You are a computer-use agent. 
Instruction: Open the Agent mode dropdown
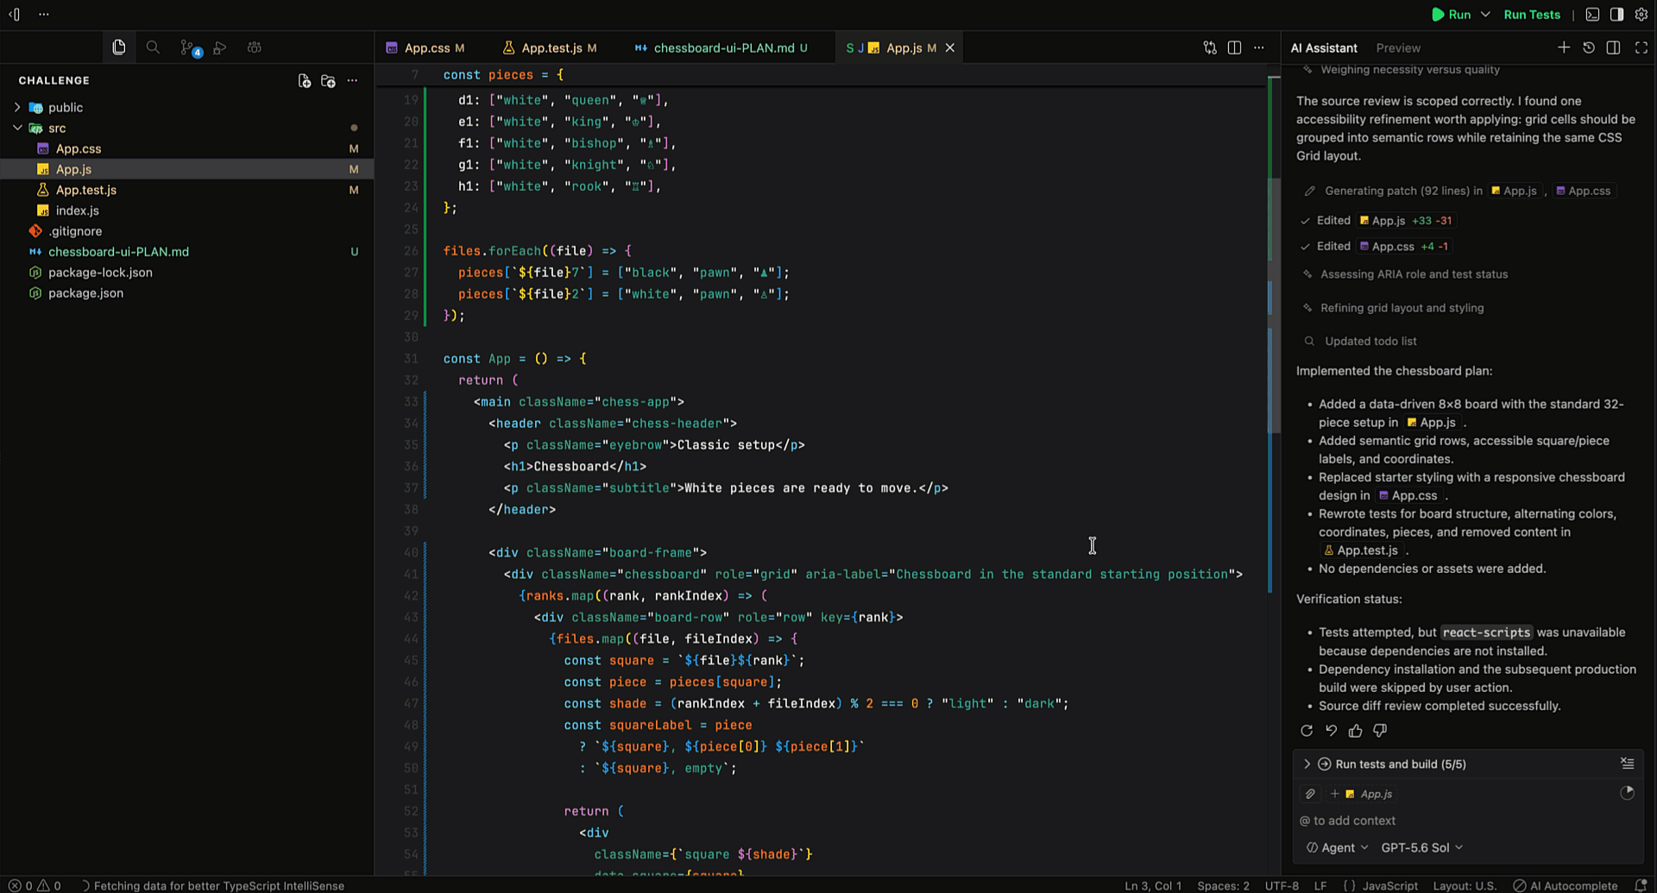click(x=1338, y=847)
